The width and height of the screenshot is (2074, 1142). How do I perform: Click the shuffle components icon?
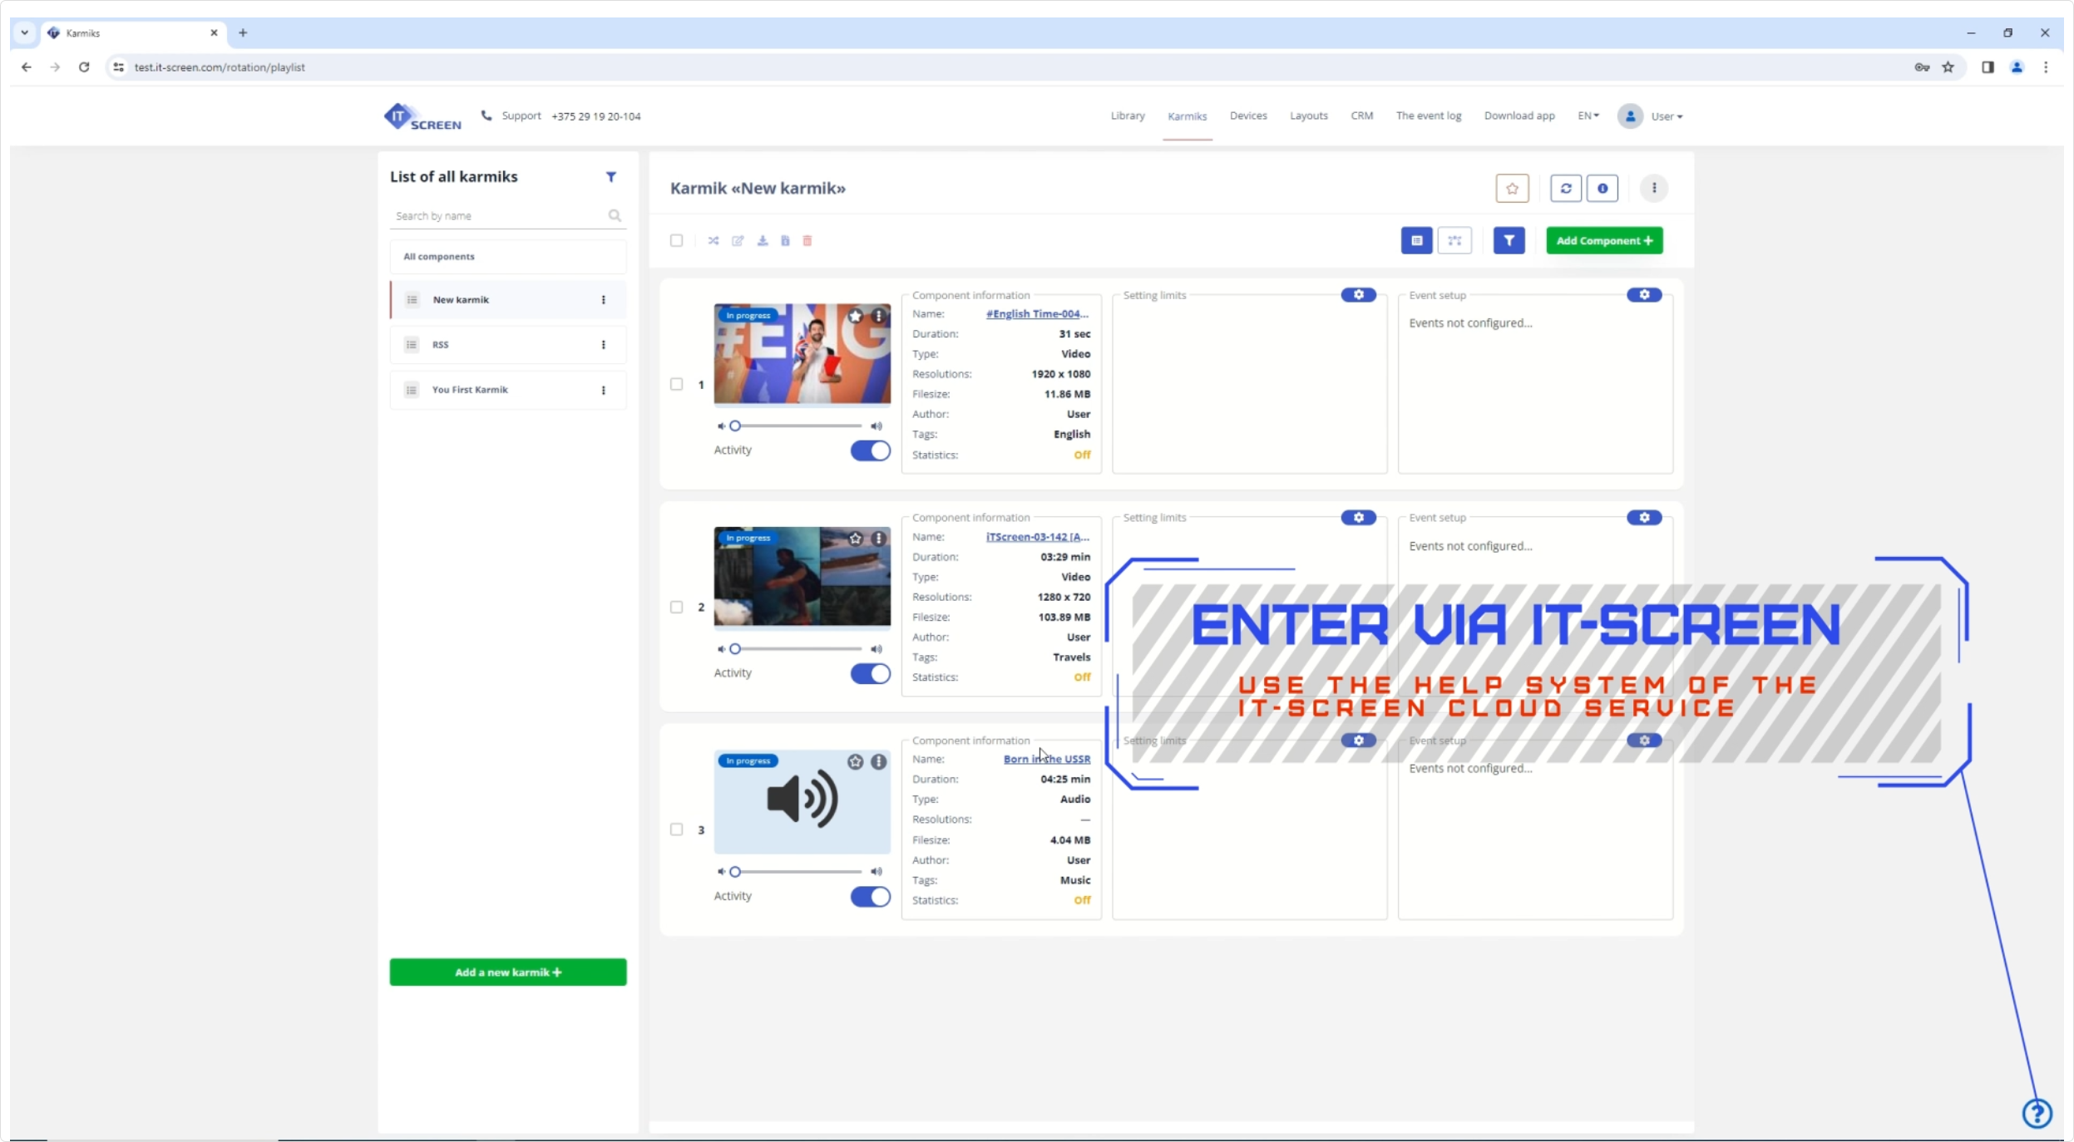(x=714, y=241)
